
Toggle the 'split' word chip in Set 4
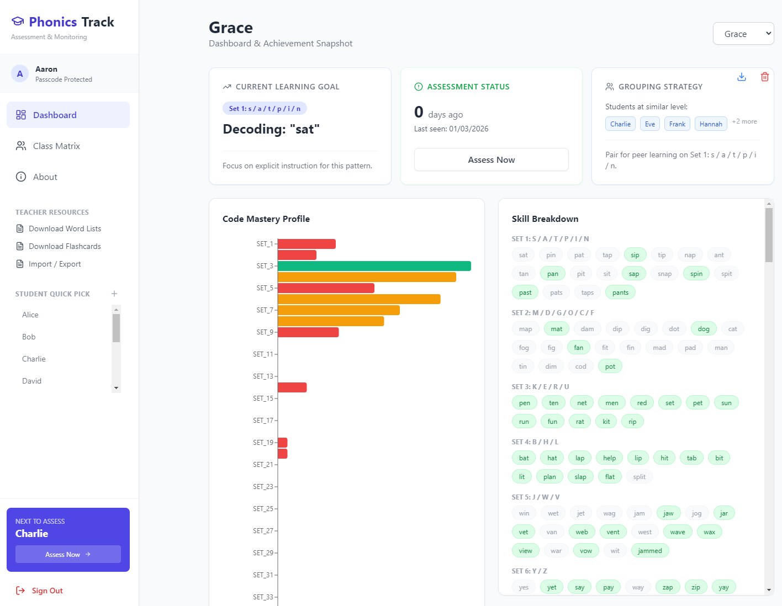click(639, 477)
